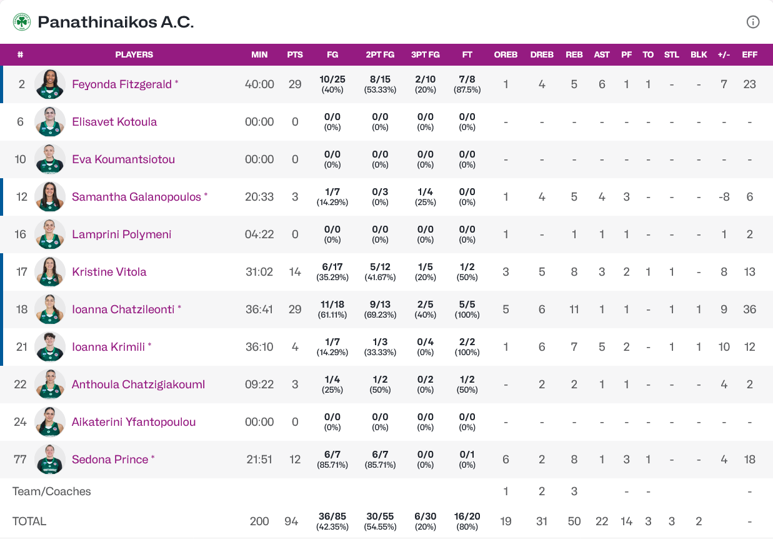
Task: Open Anthoula Chatzigiakouml's profile link
Action: pyautogui.click(x=138, y=384)
